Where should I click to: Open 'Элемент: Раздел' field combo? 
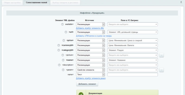132,50
